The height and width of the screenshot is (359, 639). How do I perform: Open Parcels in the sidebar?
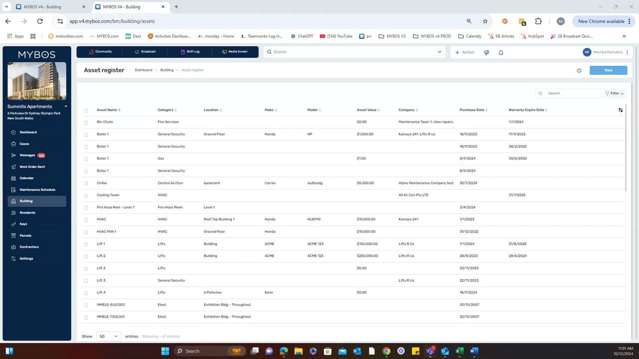pyautogui.click(x=25, y=235)
